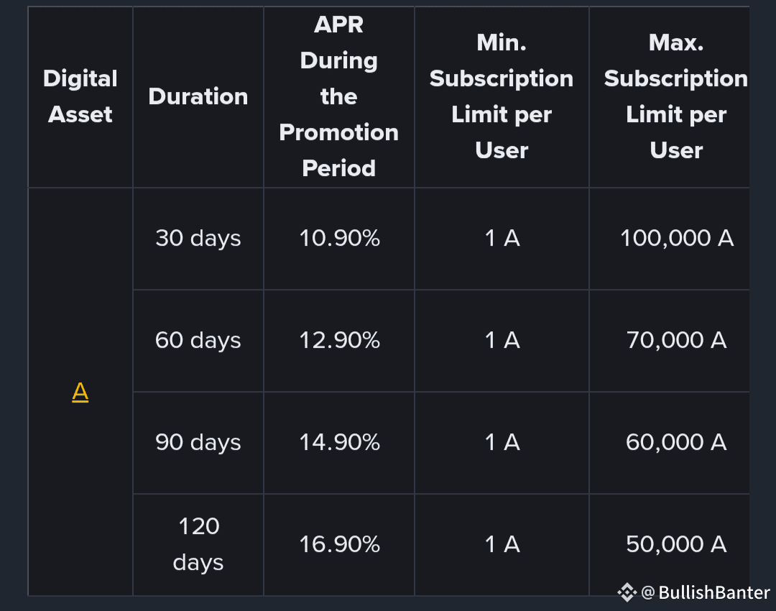Click the Min. Subscription Limit per User header
The image size is (776, 611).
pos(502,96)
